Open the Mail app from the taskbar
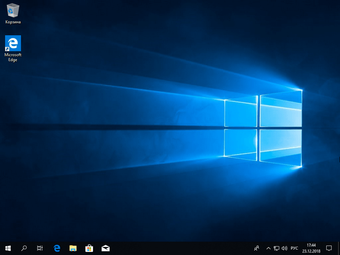The width and height of the screenshot is (340, 255). (x=106, y=248)
